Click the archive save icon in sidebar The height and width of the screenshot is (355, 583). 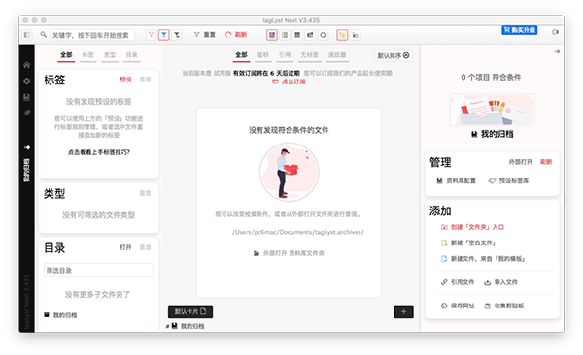point(27,97)
